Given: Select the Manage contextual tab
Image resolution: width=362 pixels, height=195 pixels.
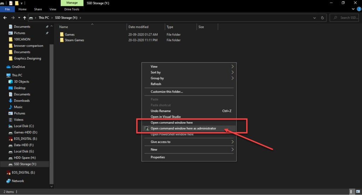Looking at the screenshot, I should 72,3.
